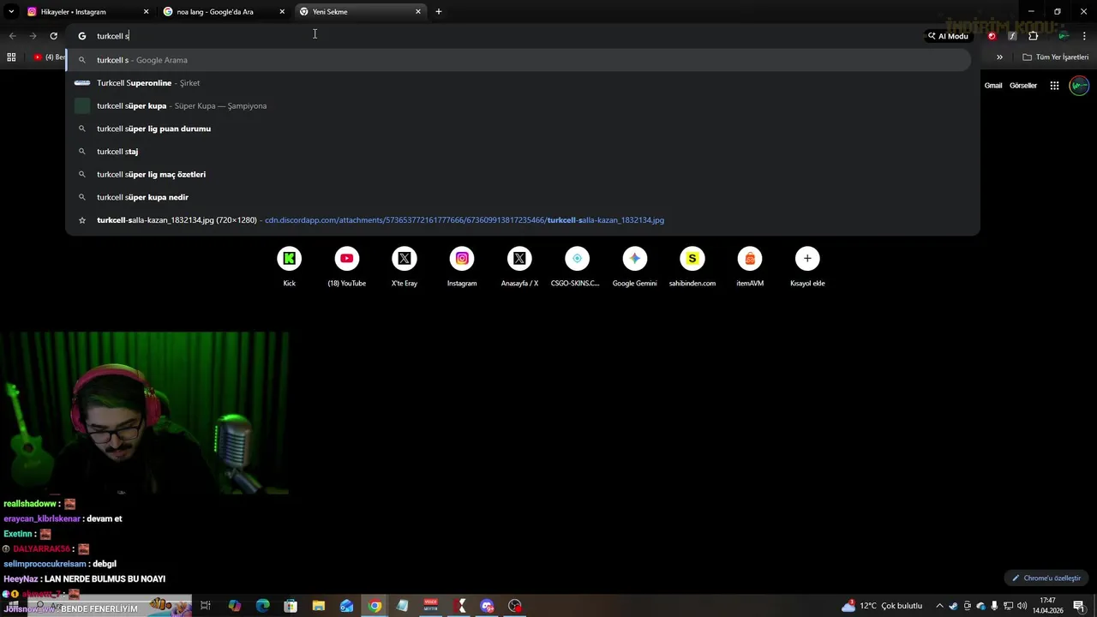Open the Instagram shortcut tile
Image resolution: width=1097 pixels, height=617 pixels.
462,267
